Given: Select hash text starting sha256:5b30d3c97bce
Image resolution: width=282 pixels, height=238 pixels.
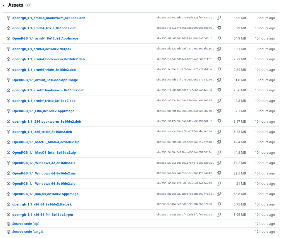Looking at the screenshot, I should point(185,152).
